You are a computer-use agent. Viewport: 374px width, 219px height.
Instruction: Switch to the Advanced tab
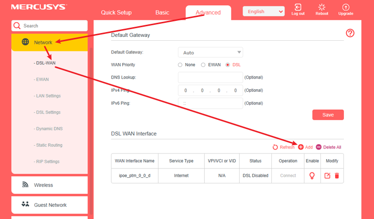[x=208, y=13]
